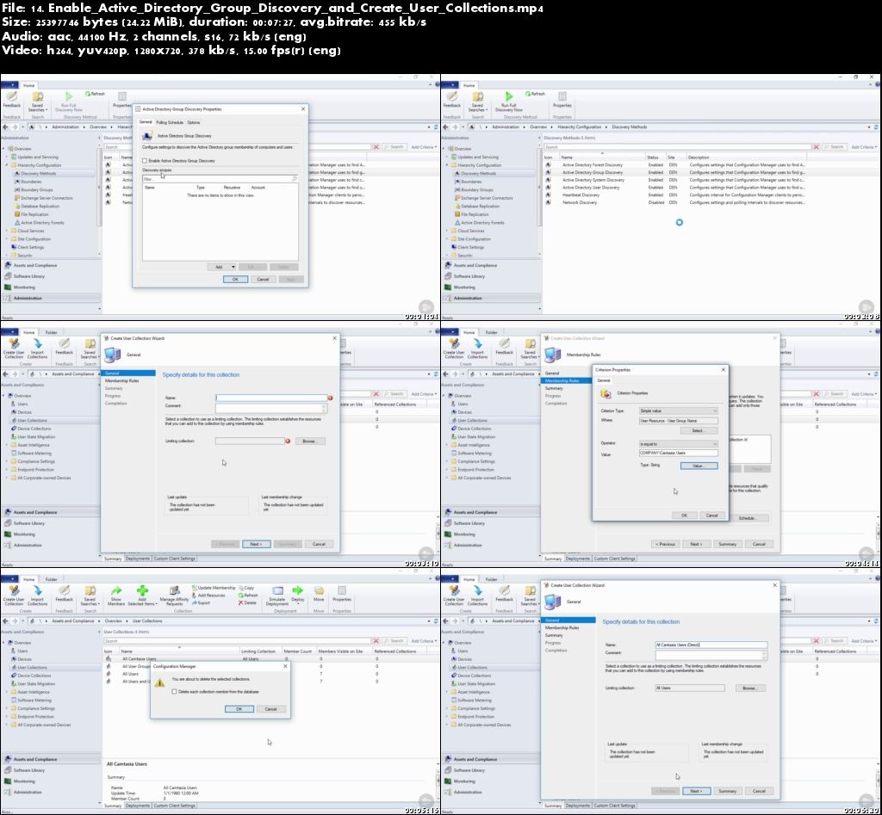
Task: Open the Operator dropdown showing is equal to
Action: (679, 444)
